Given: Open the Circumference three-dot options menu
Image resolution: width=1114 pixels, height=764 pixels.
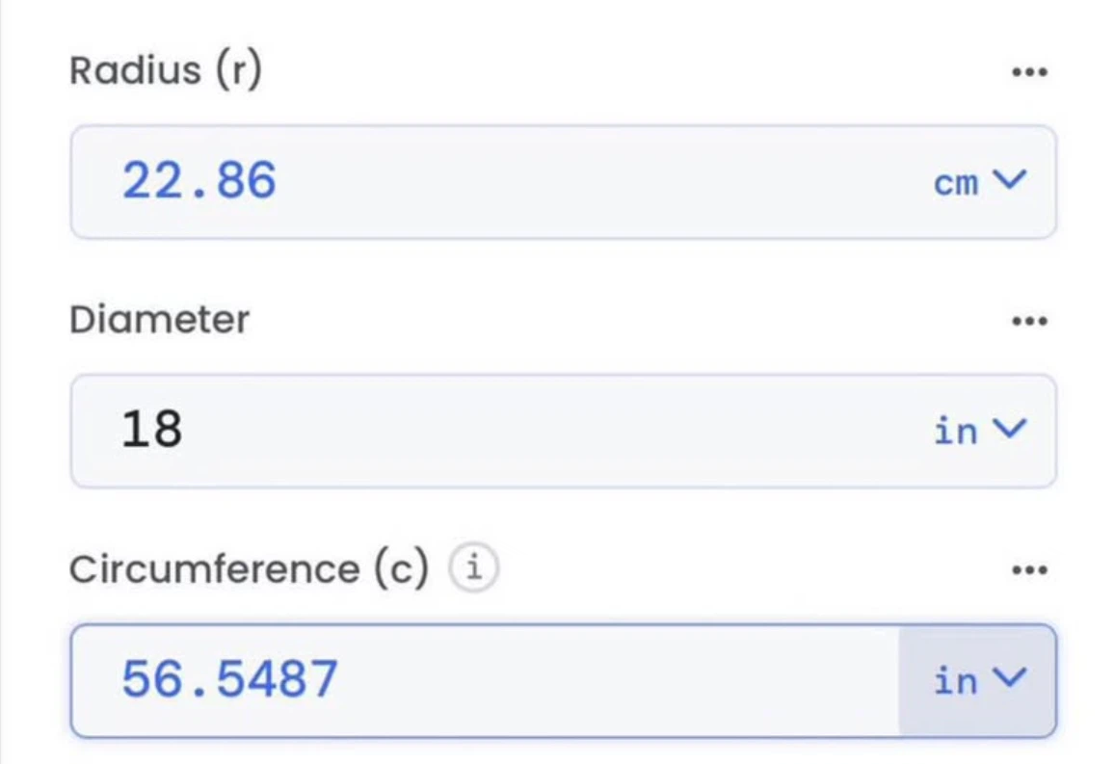Looking at the screenshot, I should pos(1029,569).
